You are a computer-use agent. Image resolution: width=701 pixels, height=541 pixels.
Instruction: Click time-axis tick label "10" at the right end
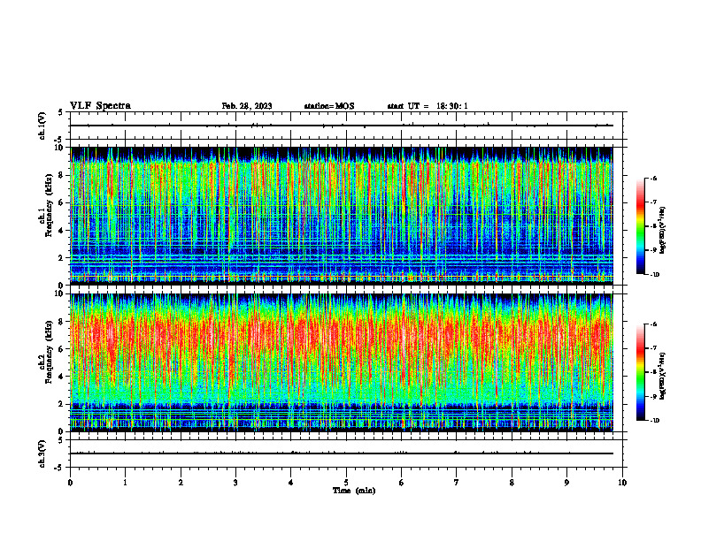point(622,483)
